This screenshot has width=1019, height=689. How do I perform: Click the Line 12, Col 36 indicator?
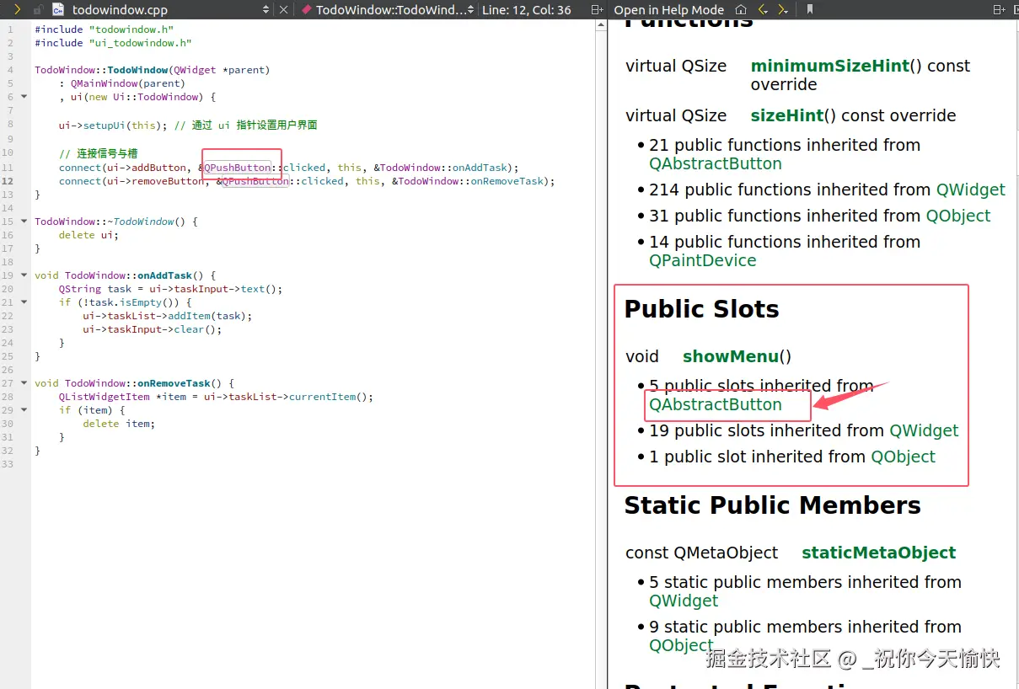coord(526,9)
